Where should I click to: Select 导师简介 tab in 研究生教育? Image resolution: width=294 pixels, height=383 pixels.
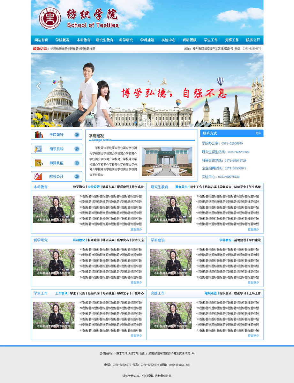click(225, 187)
